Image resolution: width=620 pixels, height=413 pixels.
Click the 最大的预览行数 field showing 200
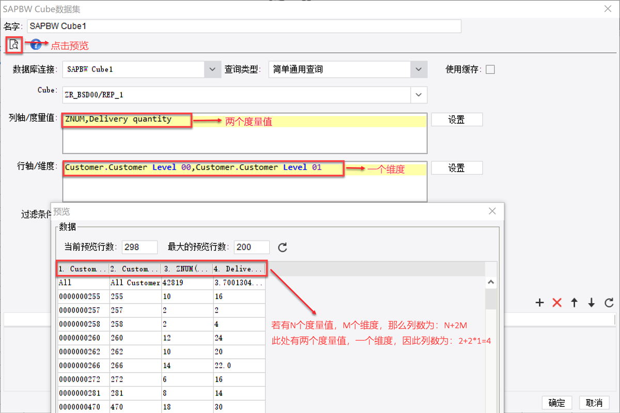coord(252,247)
